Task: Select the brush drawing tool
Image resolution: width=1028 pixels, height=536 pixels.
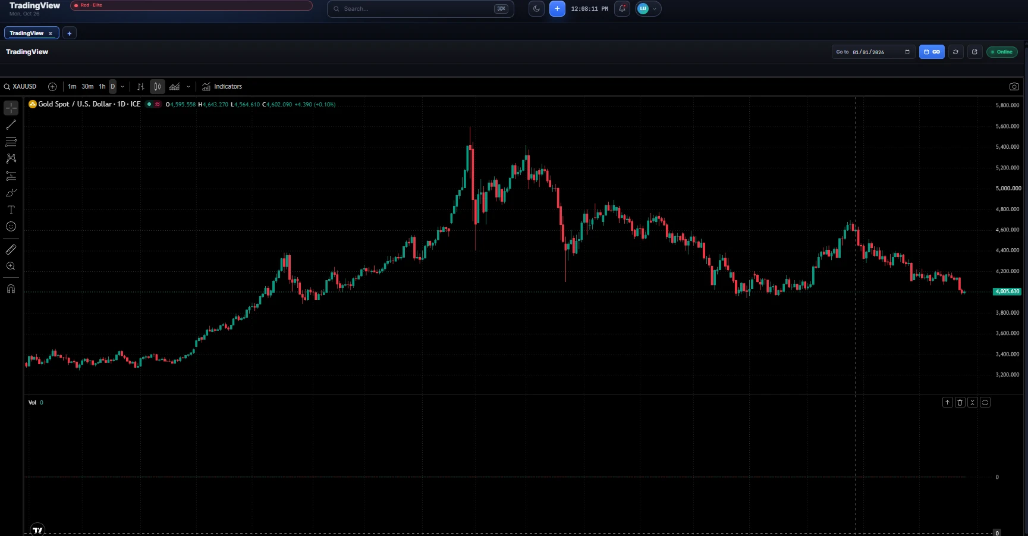Action: coord(11,193)
